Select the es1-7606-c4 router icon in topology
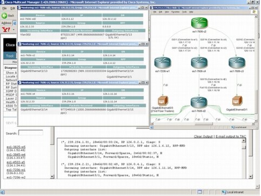This screenshot has height=196, width=261. coord(199,62)
